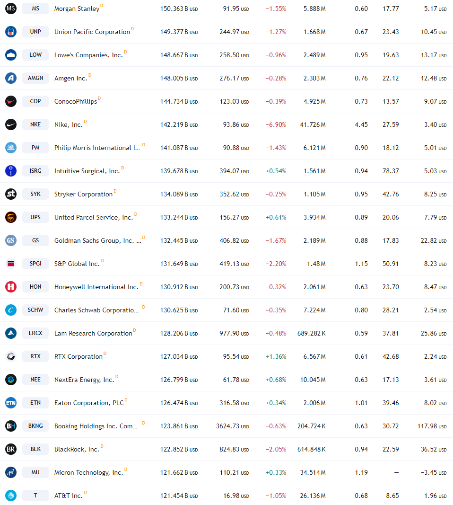This screenshot has width=453, height=505.
Task: Click UPS change value +0.61%
Action: [276, 217]
